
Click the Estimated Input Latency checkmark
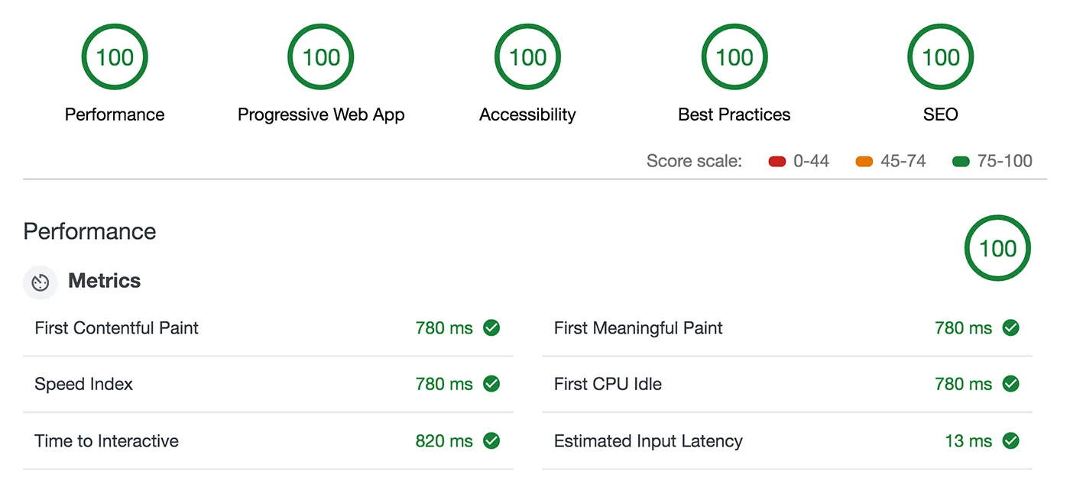[x=1010, y=440]
